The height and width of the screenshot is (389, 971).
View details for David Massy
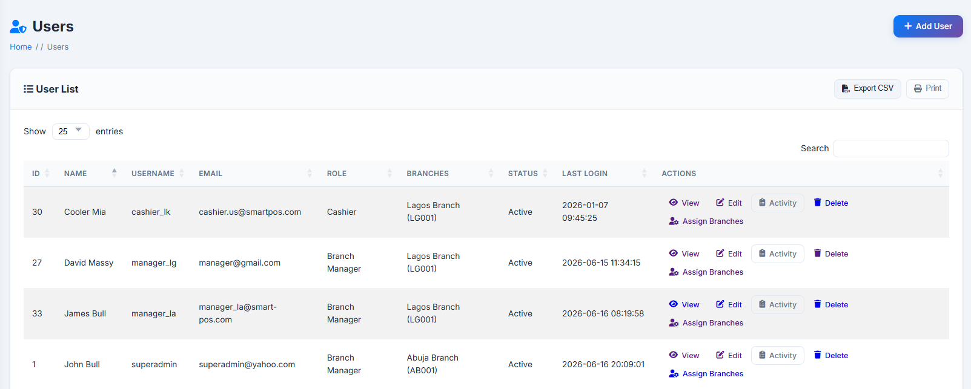(x=684, y=254)
